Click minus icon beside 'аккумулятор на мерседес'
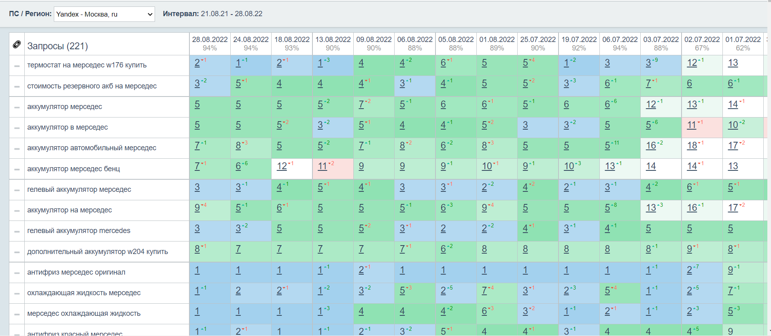This screenshot has width=771, height=336. click(17, 211)
